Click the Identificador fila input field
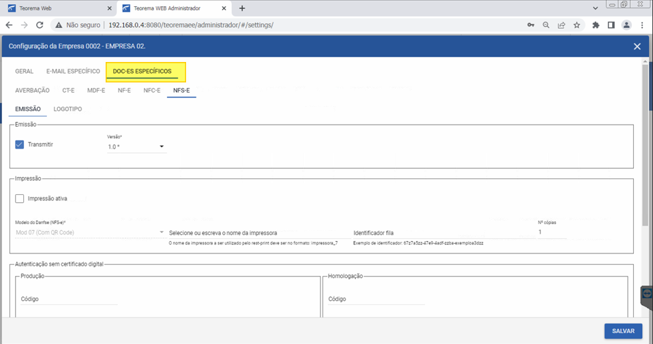The width and height of the screenshot is (653, 344). coord(444,233)
